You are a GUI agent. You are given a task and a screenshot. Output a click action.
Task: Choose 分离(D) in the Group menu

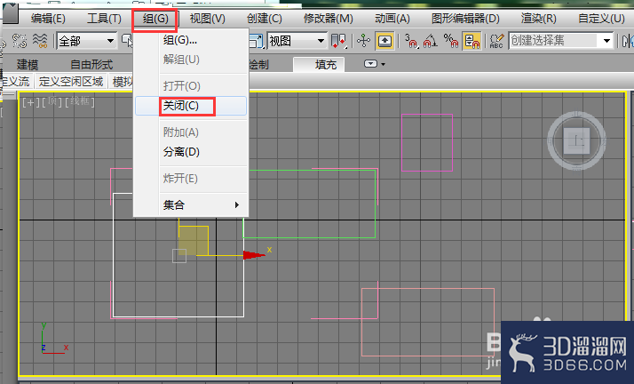191,152
